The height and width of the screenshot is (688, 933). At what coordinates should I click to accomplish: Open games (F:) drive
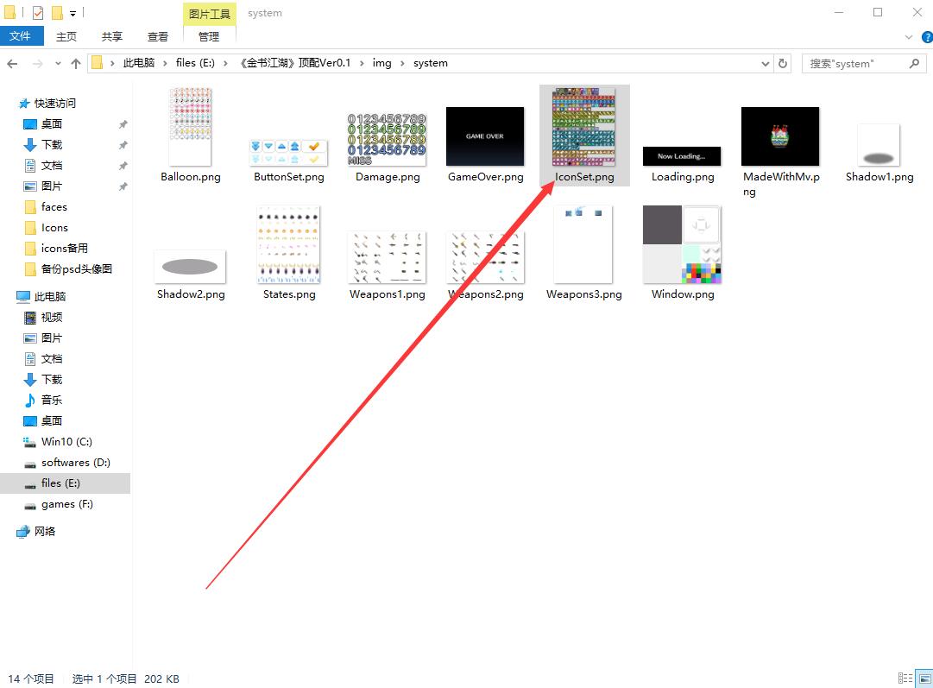[x=66, y=504]
